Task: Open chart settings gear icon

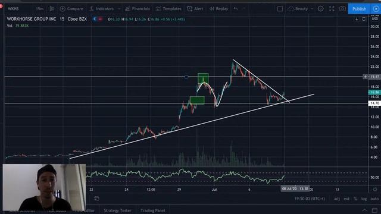Action: point(321,9)
